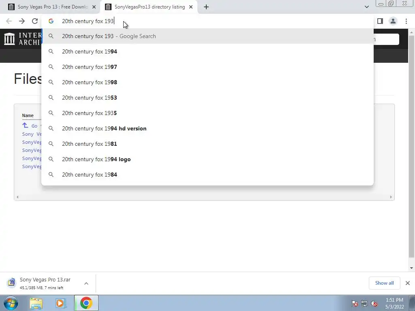The height and width of the screenshot is (311, 415).
Task: Choose '20th century fox 193 - Google Search' suggestion
Action: pos(207,36)
